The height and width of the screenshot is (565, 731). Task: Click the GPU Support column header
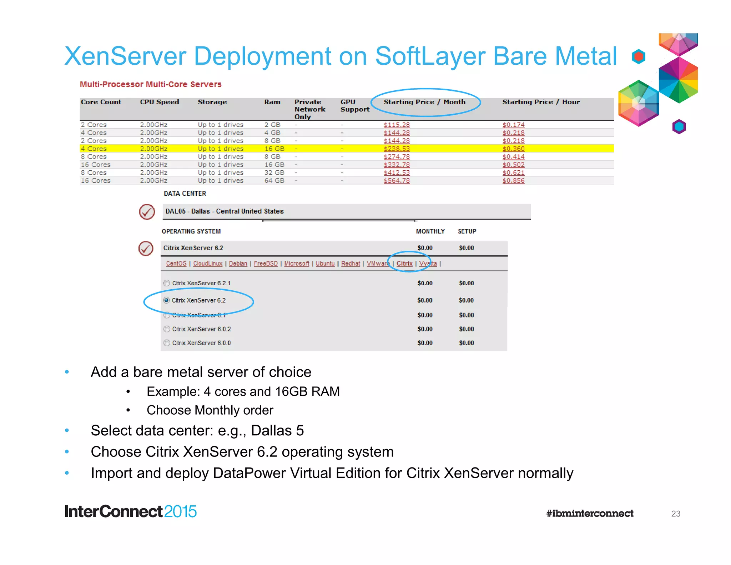355,106
